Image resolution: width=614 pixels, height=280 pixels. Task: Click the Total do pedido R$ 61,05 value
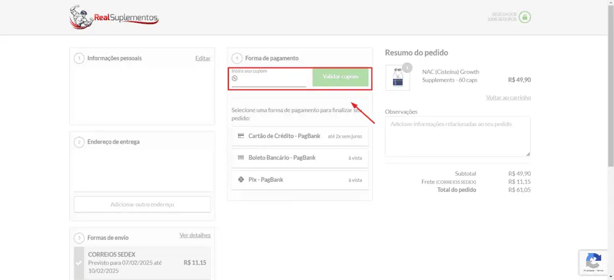coord(519,190)
